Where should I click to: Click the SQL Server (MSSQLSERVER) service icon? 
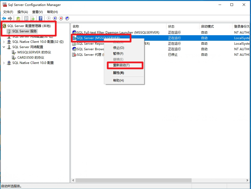click(x=74, y=38)
